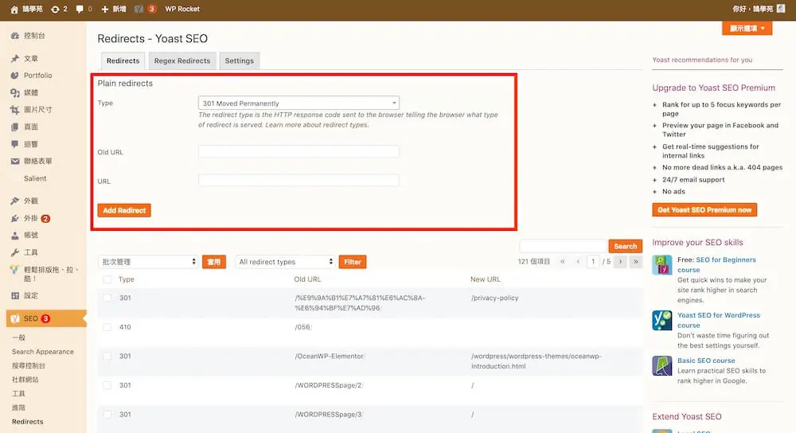
Task: Open the All redirect types dropdown
Action: 285,261
